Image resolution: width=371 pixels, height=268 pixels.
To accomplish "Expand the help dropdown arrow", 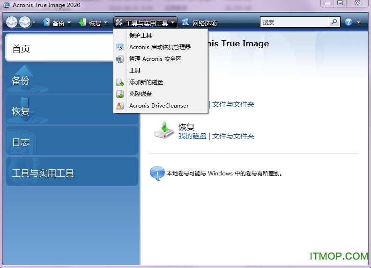I will click(358, 23).
